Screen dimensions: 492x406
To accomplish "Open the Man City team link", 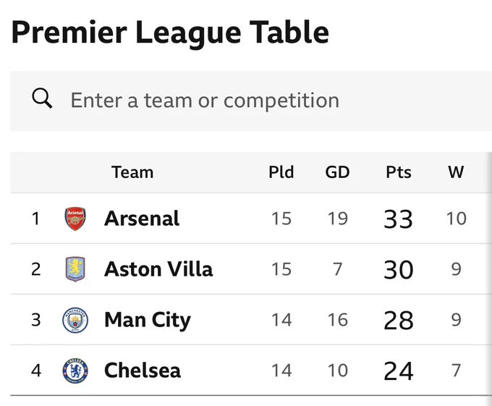I will click(x=148, y=321).
